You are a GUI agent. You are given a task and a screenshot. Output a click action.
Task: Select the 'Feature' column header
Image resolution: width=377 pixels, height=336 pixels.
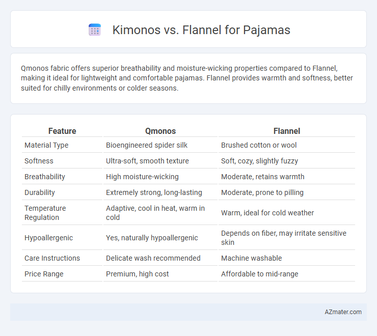pyautogui.click(x=62, y=131)
